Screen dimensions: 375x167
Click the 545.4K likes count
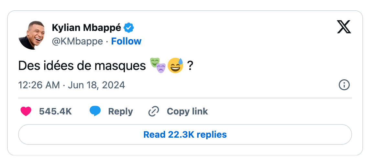tap(55, 112)
